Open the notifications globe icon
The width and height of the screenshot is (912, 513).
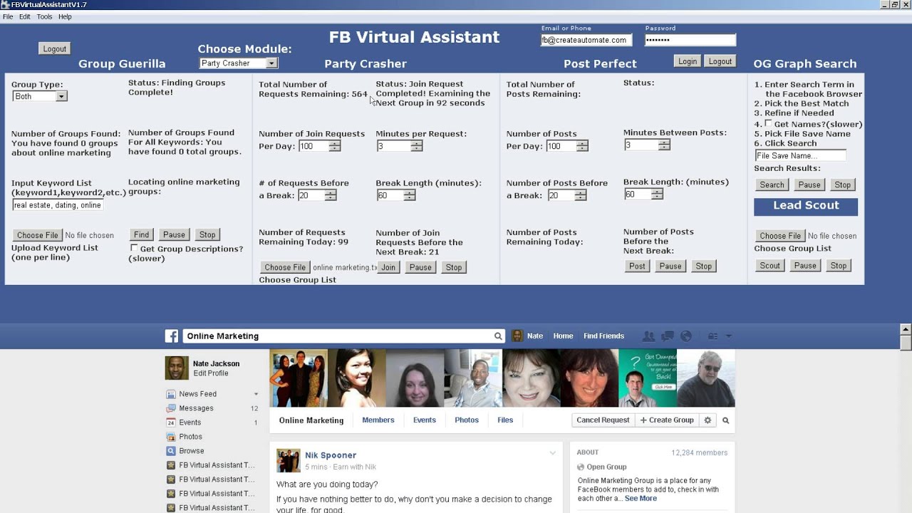coord(686,336)
